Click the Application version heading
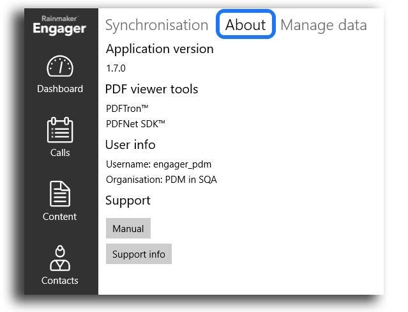The width and height of the screenshot is (408, 312). pyautogui.click(x=160, y=49)
